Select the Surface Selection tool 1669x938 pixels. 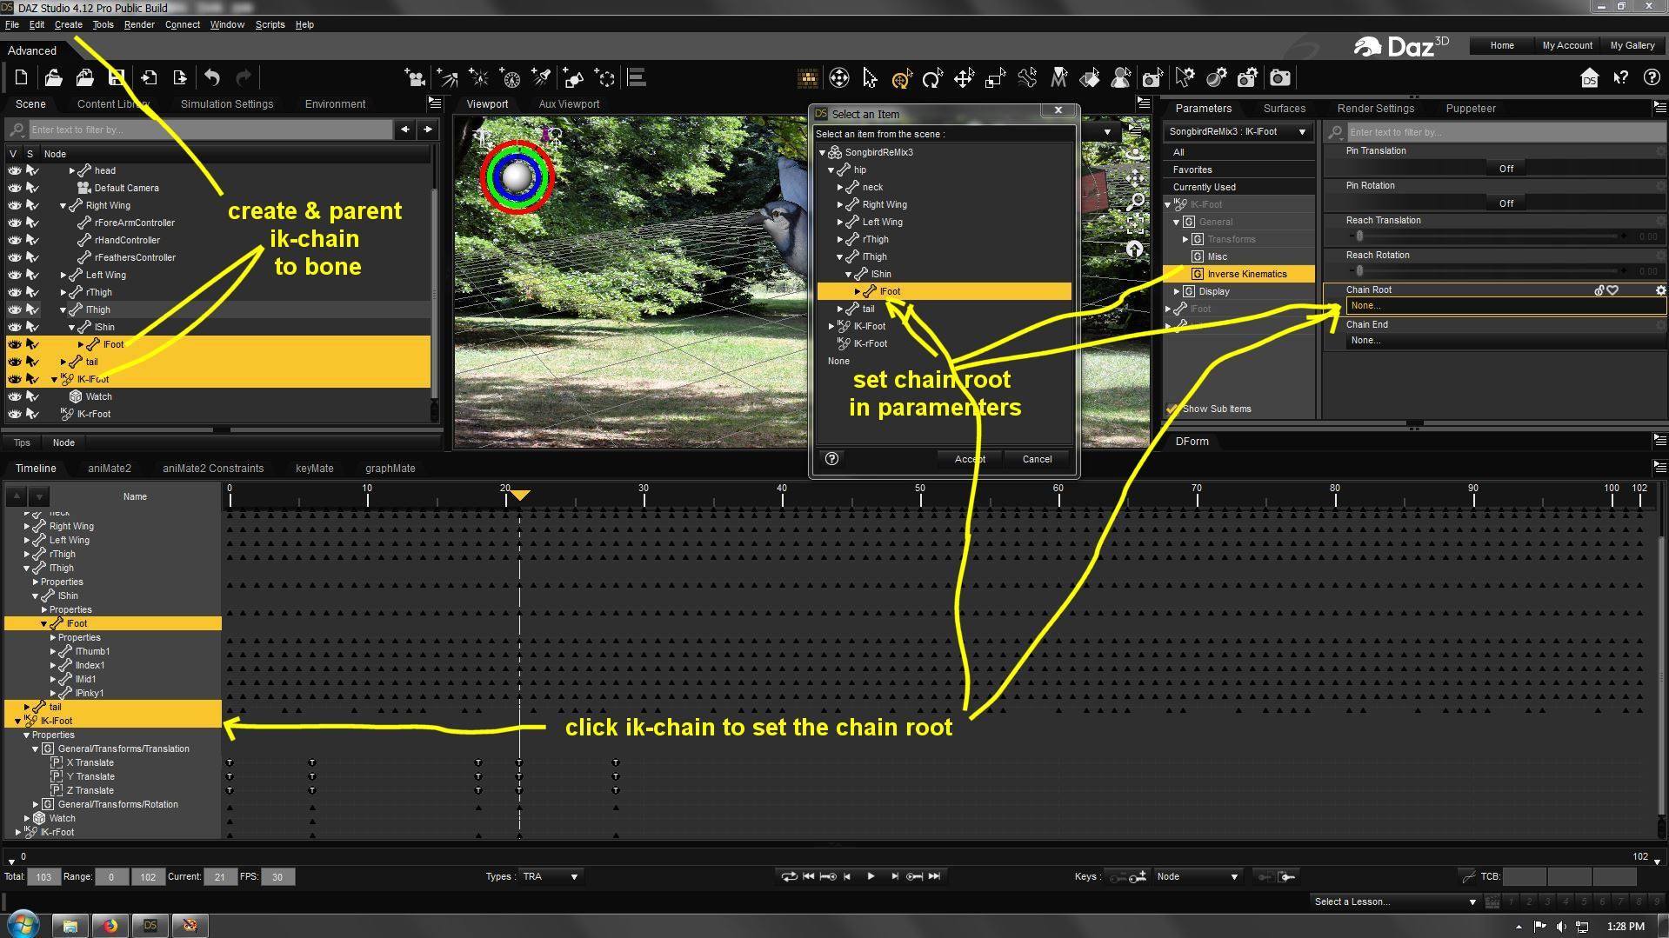tap(1090, 78)
